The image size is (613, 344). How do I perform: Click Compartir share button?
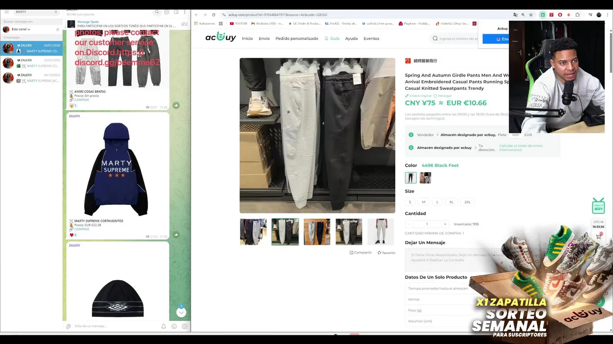click(361, 253)
